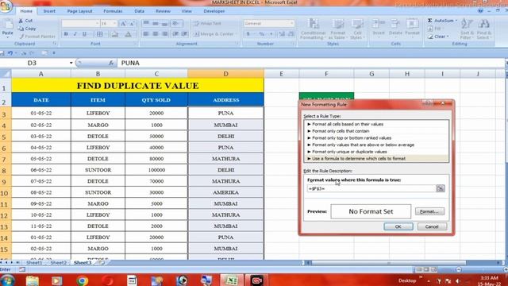Open the Developer tab
Screen dimensions: 508x286
coord(214,11)
